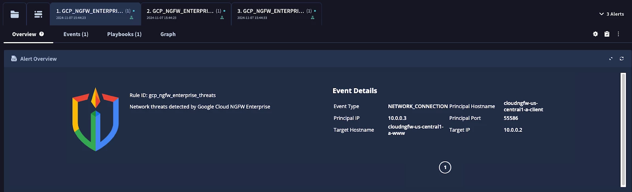Open the Overview help question icon
The width and height of the screenshot is (632, 192).
click(41, 34)
